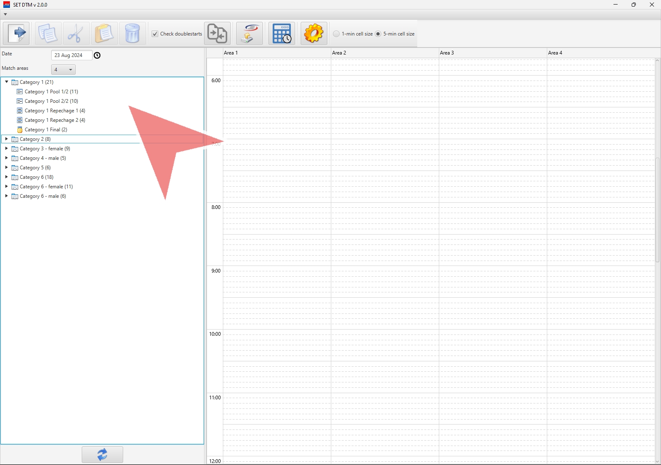Viewport: 661px width, 465px height.
Task: Select 5-min cell size radio button
Action: 378,34
